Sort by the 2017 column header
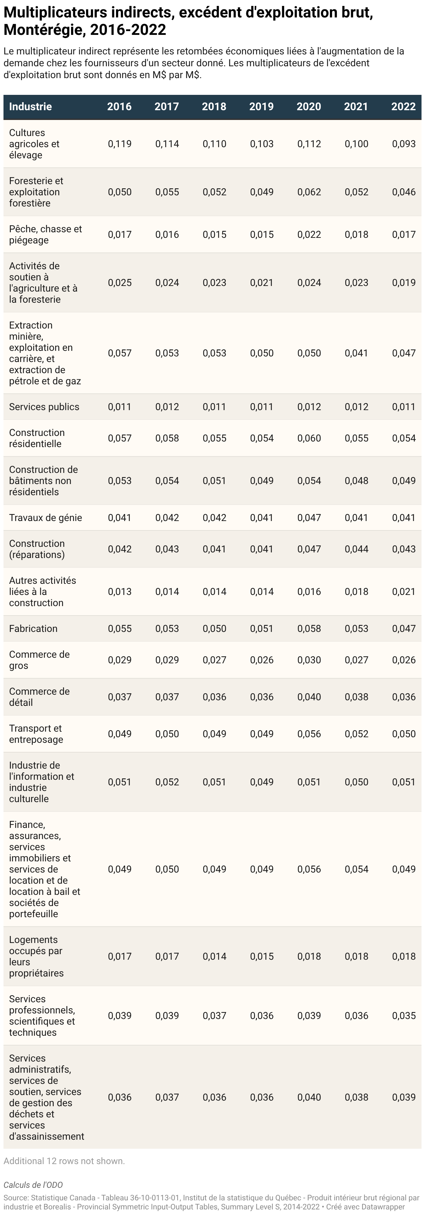This screenshot has height=1215, width=425. click(167, 107)
